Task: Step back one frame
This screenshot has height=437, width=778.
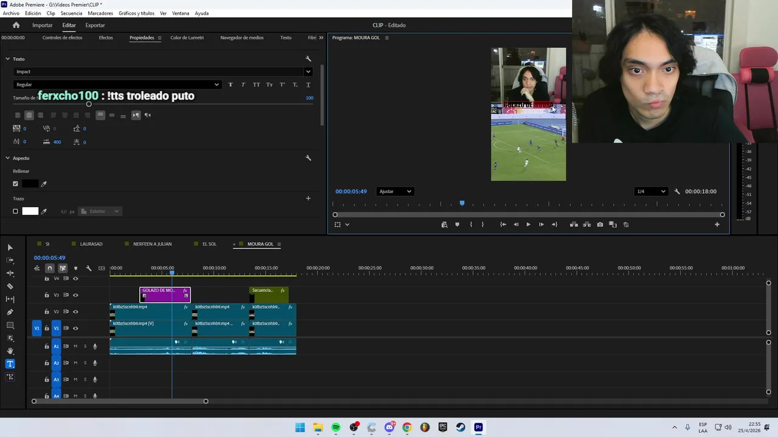Action: click(x=516, y=225)
